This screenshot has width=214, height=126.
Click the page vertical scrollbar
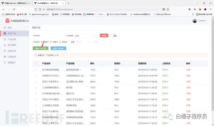[213, 65]
